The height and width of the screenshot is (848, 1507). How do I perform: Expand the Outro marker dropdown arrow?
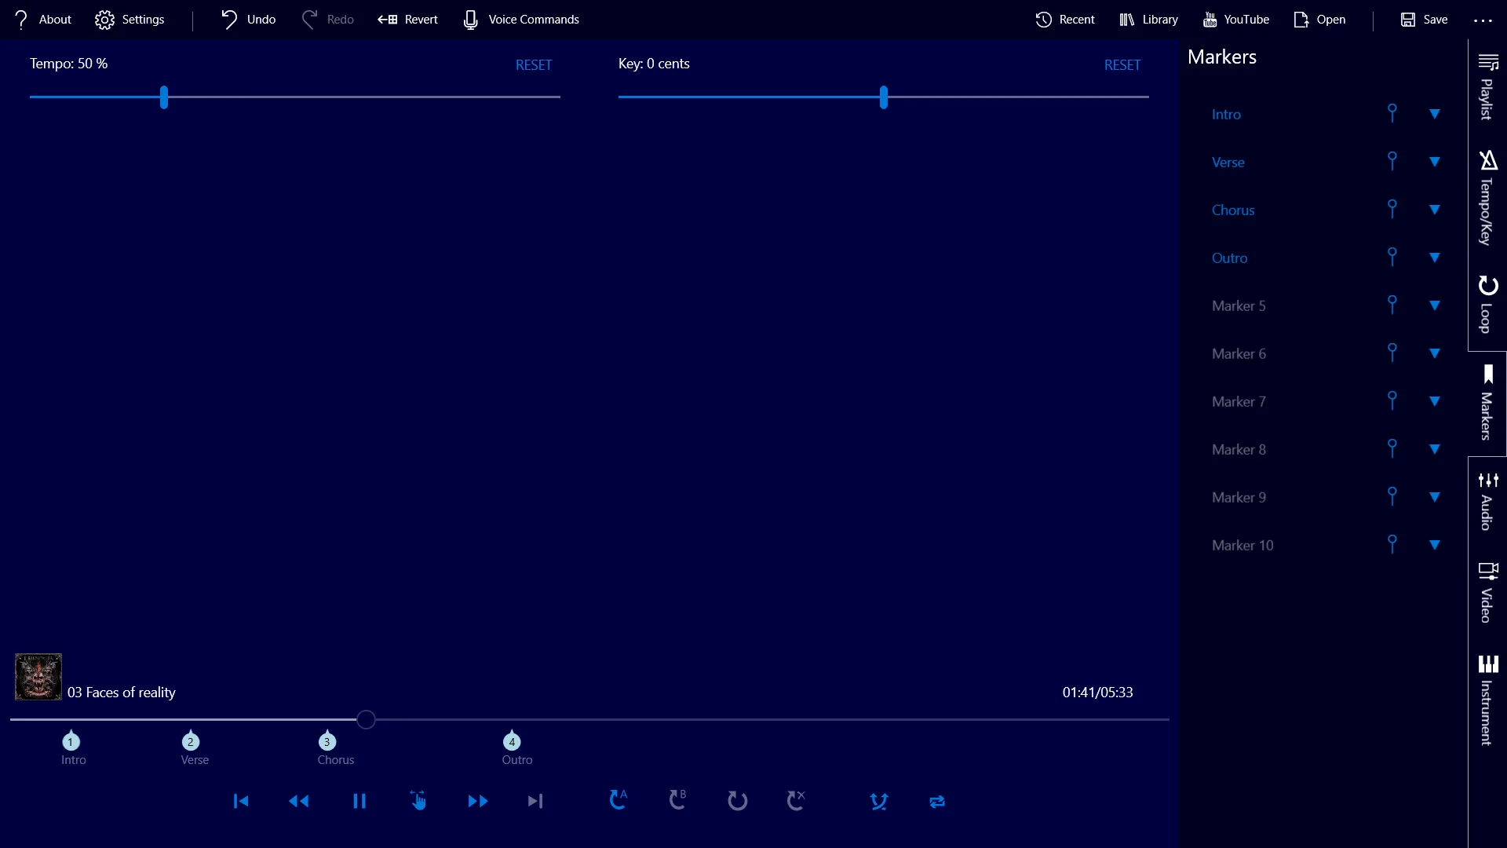[x=1434, y=258]
